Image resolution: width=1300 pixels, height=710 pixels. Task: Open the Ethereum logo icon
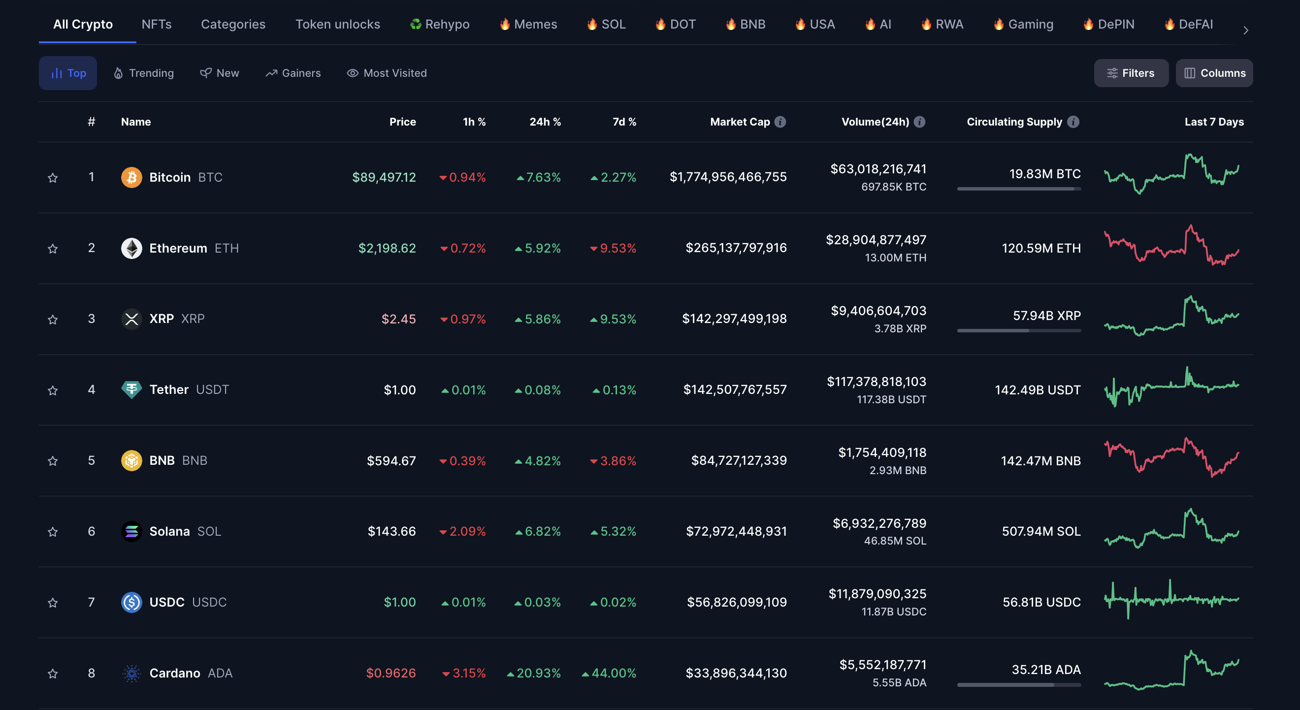(x=131, y=248)
